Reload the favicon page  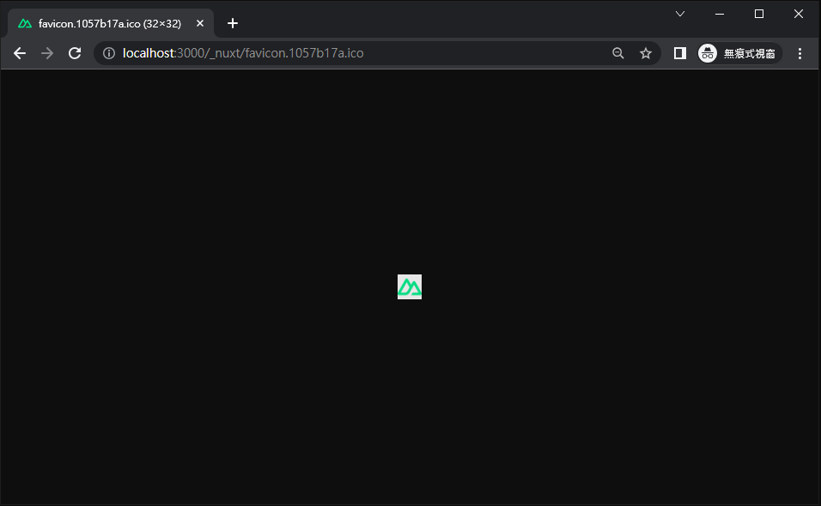coord(75,53)
